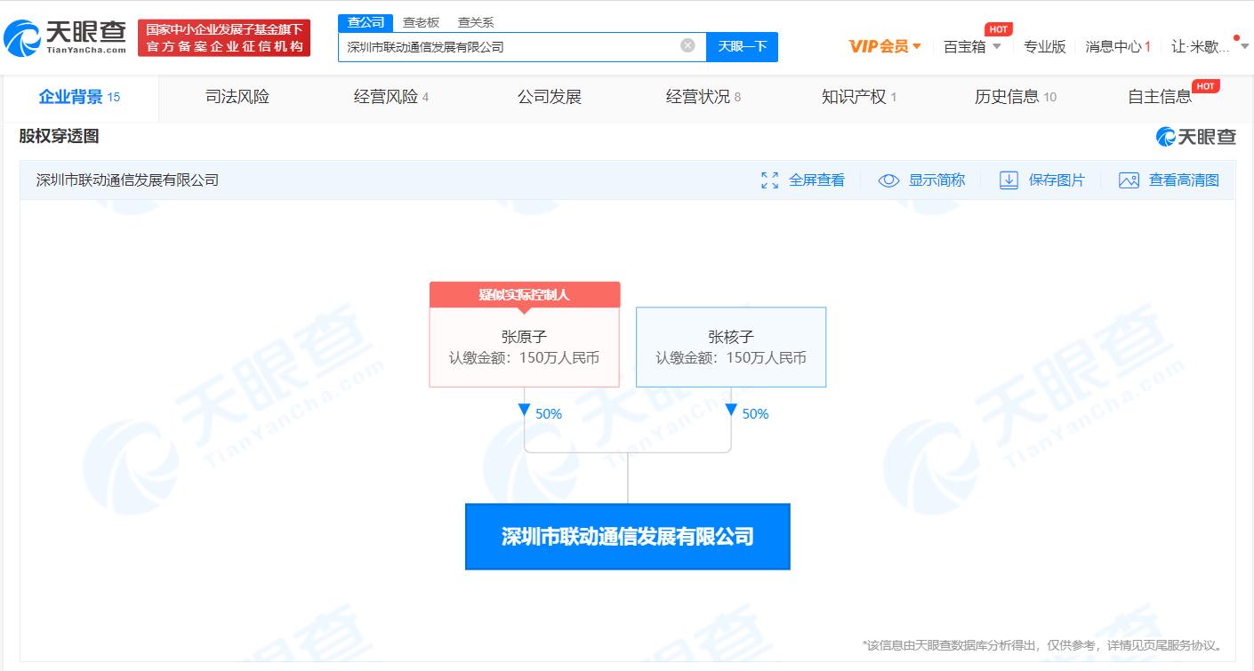Open the 司法风险 tab
1254x671 pixels.
pyautogui.click(x=237, y=98)
